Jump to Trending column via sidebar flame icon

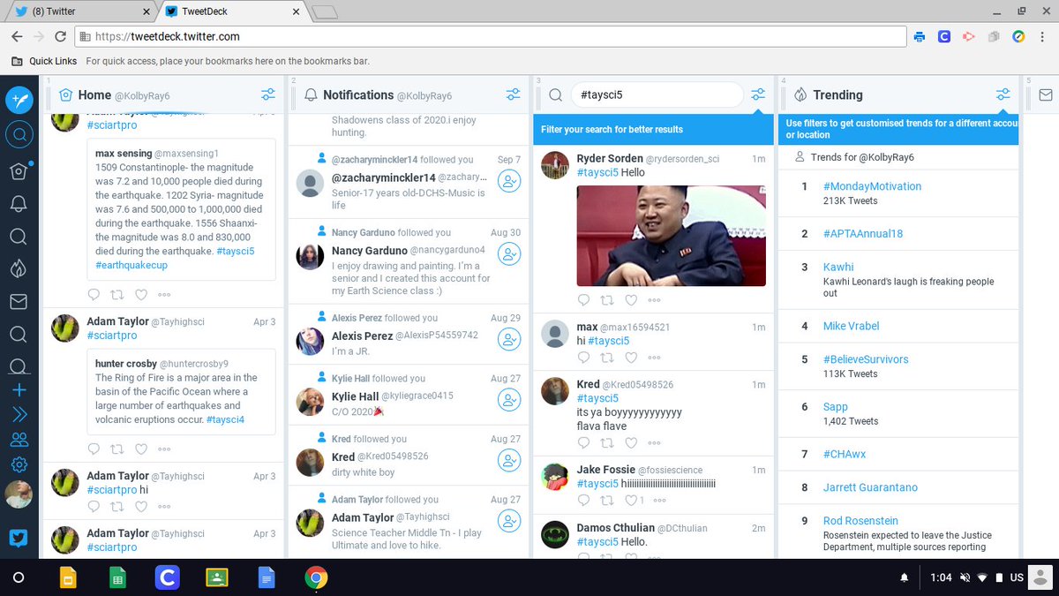[19, 268]
